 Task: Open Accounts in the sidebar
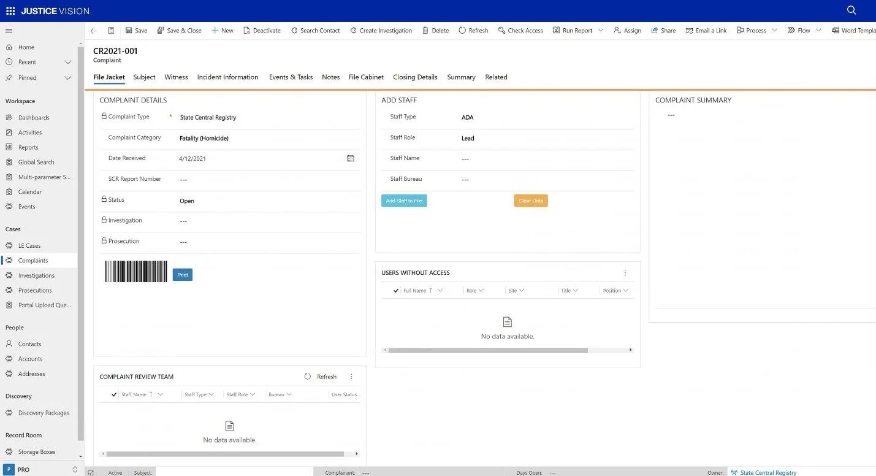click(x=30, y=359)
